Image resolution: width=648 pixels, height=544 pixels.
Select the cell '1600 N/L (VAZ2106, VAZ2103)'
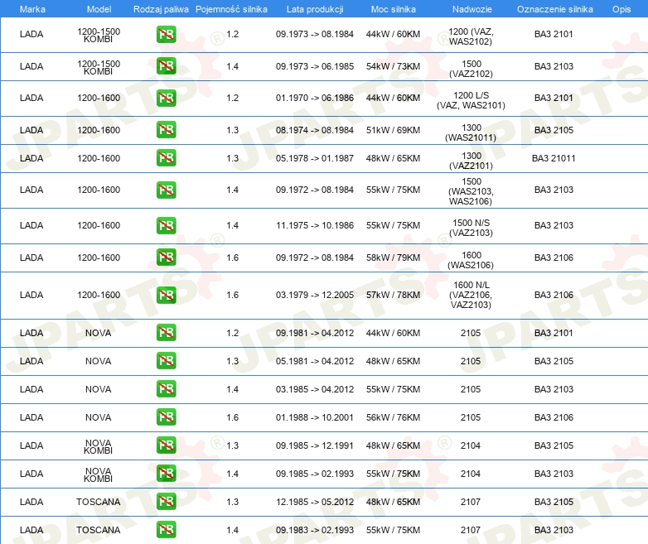(x=471, y=295)
